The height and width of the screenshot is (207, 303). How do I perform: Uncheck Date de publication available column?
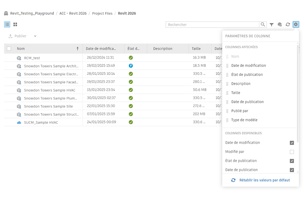coord(292,170)
